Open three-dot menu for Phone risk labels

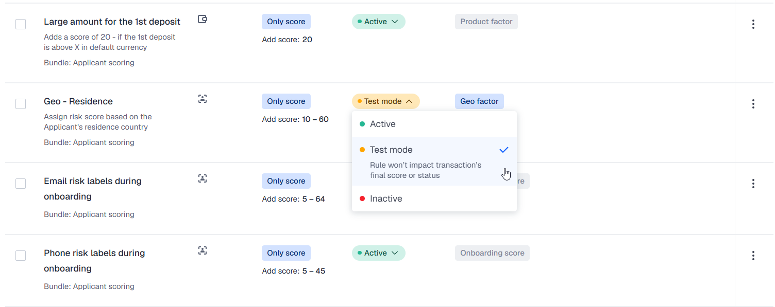(753, 256)
